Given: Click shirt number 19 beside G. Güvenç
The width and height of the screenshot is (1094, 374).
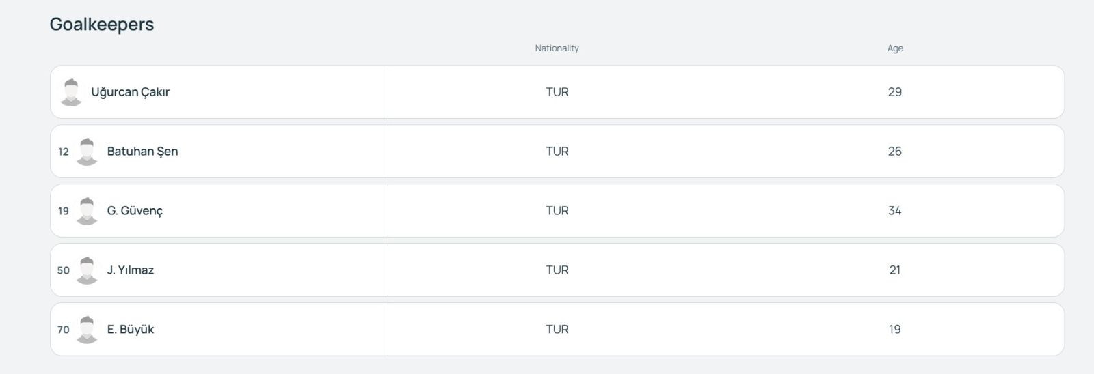Looking at the screenshot, I should [x=64, y=211].
